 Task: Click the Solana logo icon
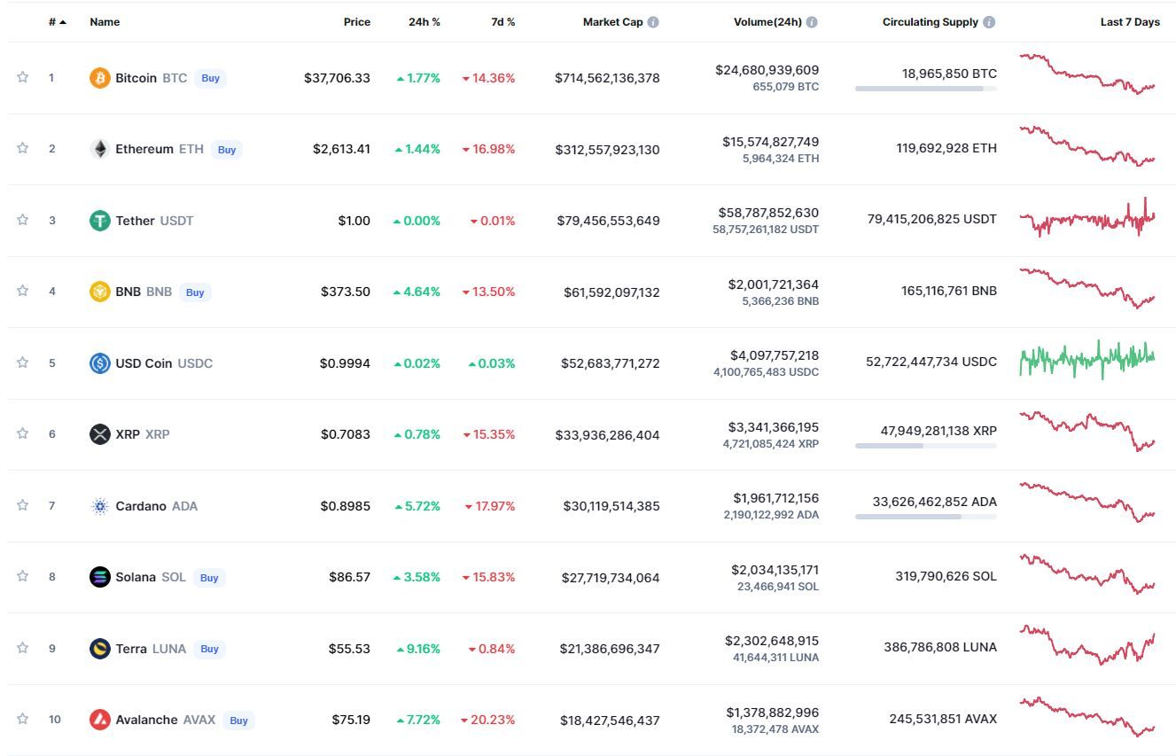click(100, 577)
